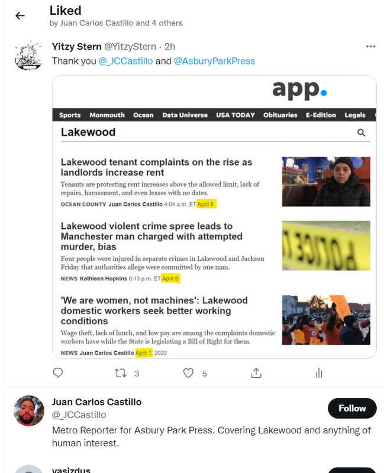Image resolution: width=384 pixels, height=473 pixels.
Task: Select the Monmouth nav item
Action: pos(107,115)
